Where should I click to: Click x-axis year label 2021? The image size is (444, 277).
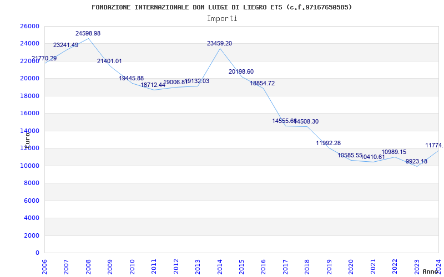click(373, 267)
